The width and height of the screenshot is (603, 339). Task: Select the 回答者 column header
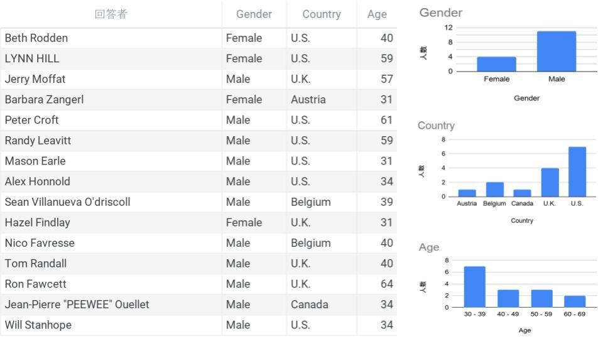(111, 14)
